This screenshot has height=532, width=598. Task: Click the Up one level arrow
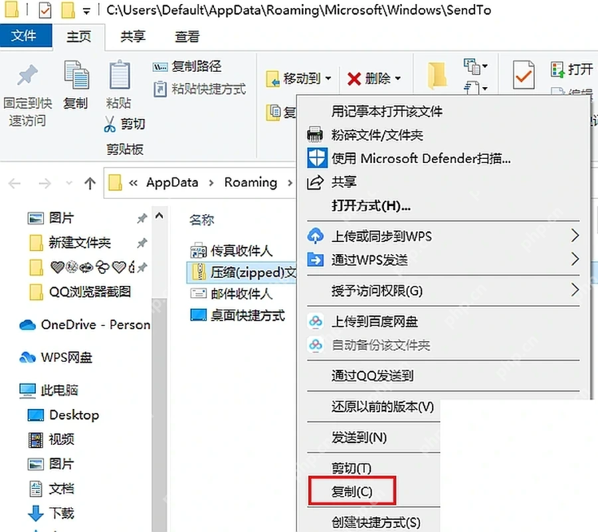click(90, 184)
